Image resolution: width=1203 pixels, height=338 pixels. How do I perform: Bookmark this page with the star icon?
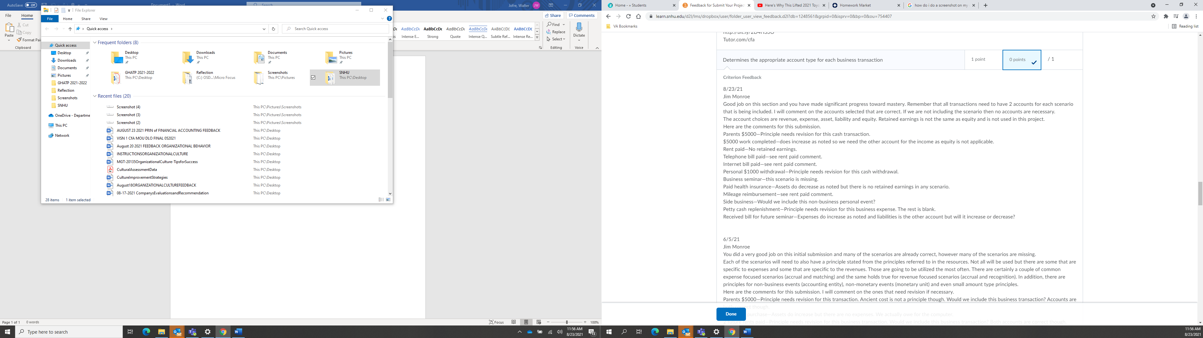1154,16
